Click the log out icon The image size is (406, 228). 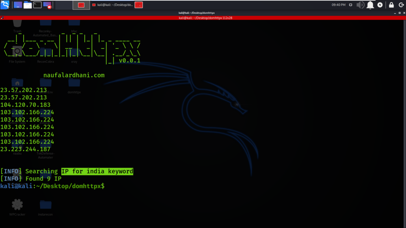click(x=401, y=5)
